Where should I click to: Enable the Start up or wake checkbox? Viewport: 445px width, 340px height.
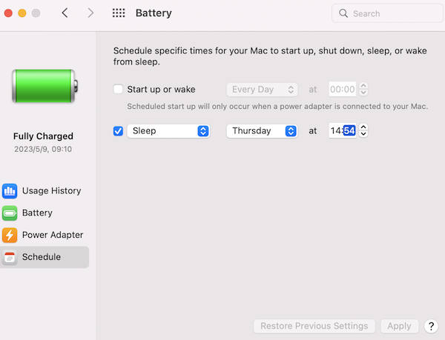point(118,90)
